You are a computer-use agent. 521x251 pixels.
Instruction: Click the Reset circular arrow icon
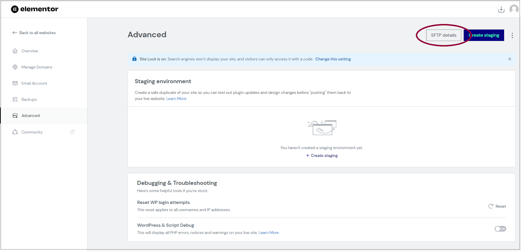pos(491,206)
